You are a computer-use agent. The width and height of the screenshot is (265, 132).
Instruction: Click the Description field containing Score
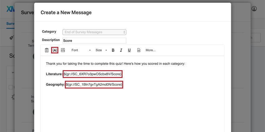[94, 41]
